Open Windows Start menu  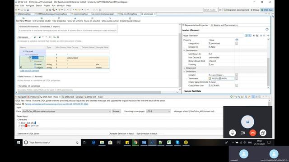19,142
